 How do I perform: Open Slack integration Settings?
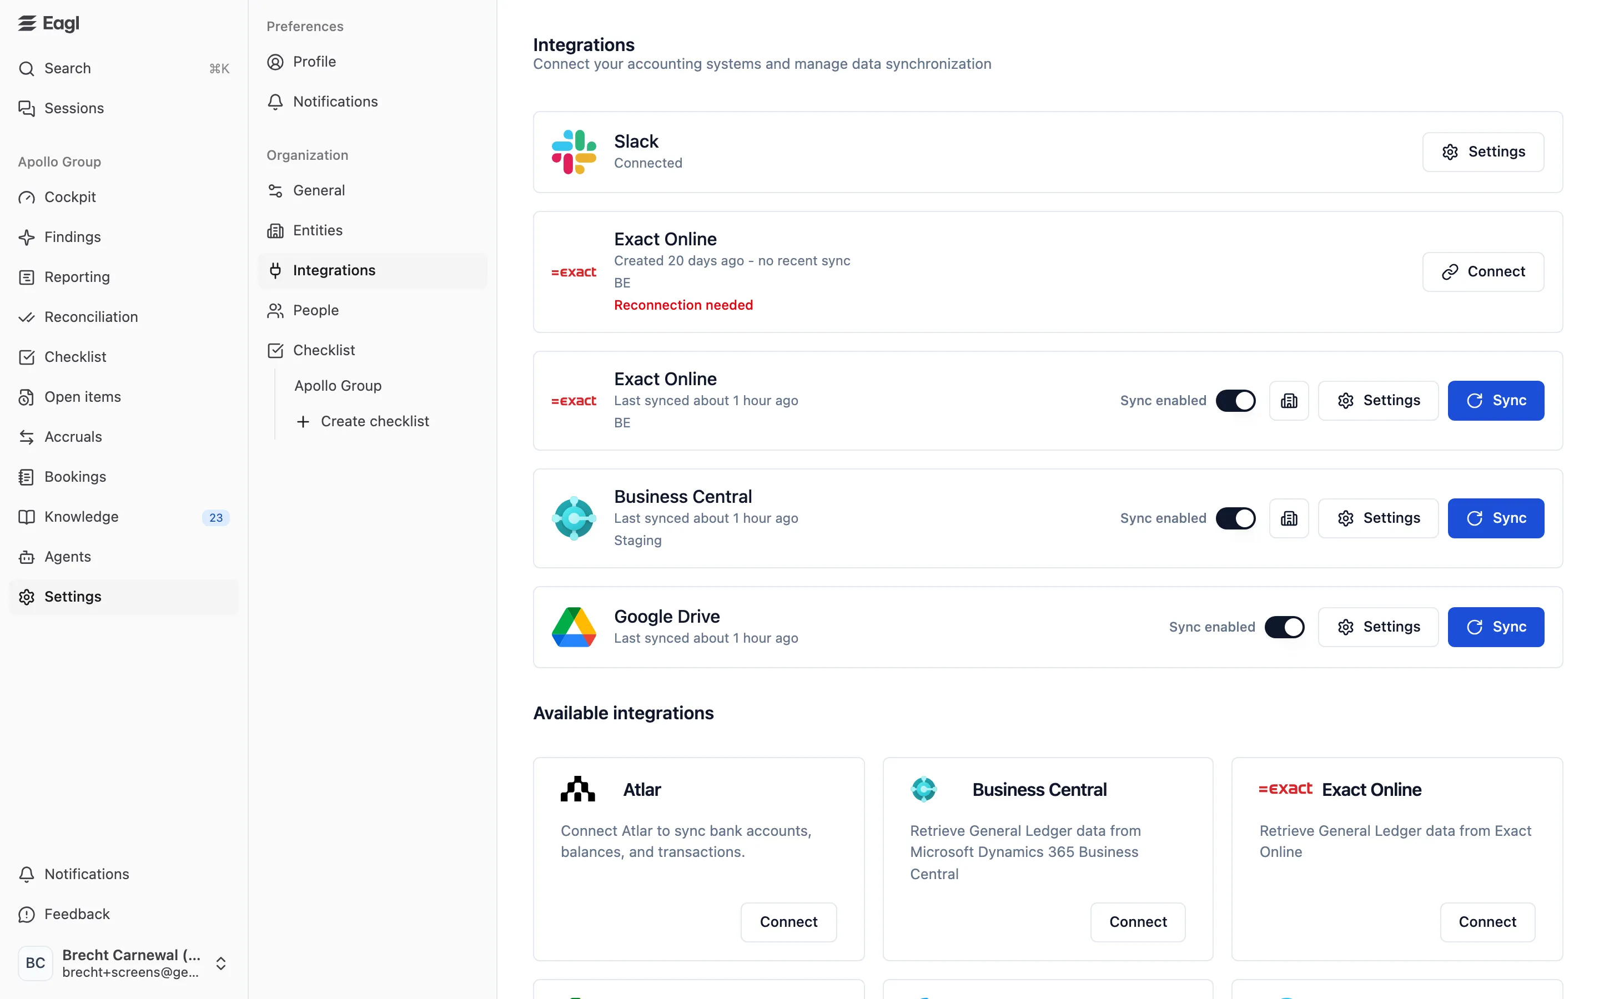[1483, 152]
